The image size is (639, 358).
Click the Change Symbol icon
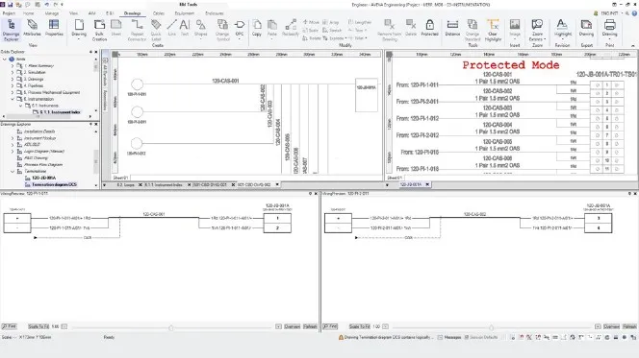222,30
